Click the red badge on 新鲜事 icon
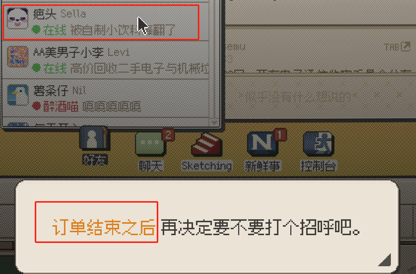Image resolution: width=416 pixels, height=274 pixels. [280, 135]
